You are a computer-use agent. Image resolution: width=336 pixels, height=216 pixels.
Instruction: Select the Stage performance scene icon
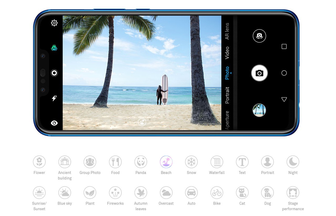click(x=293, y=193)
